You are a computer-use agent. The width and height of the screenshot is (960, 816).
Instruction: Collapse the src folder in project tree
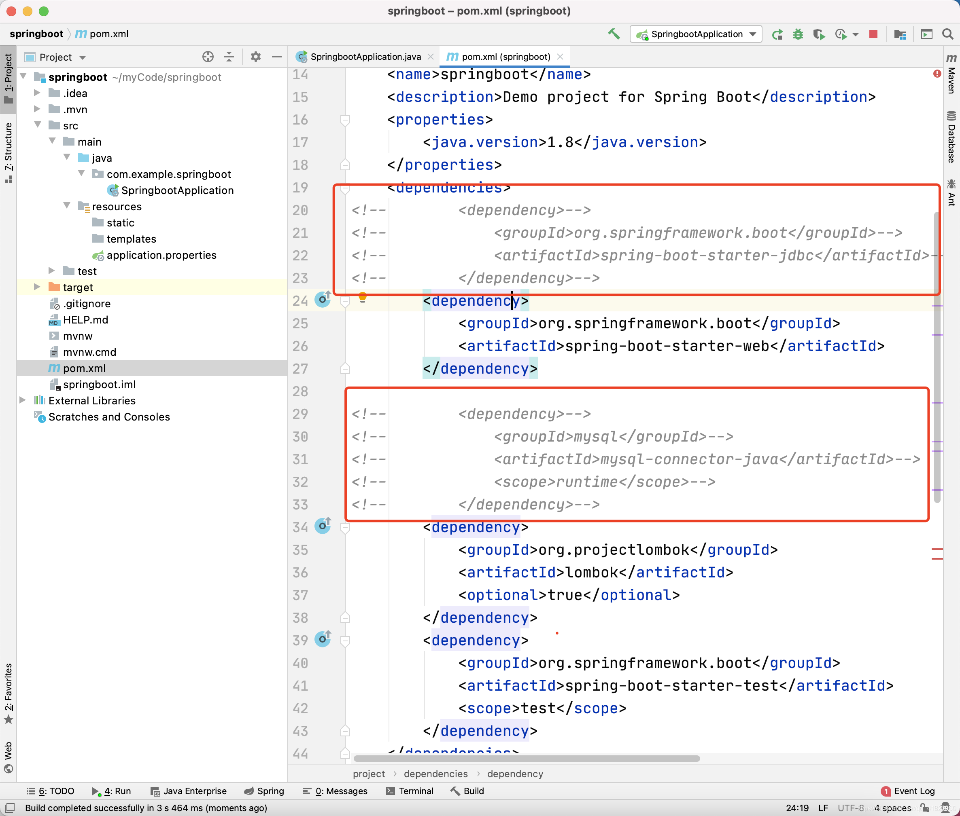[x=38, y=125]
